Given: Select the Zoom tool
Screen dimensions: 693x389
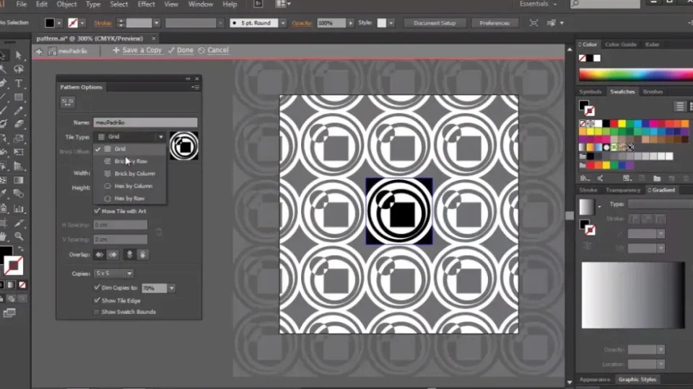Looking at the screenshot, I should click(x=19, y=236).
